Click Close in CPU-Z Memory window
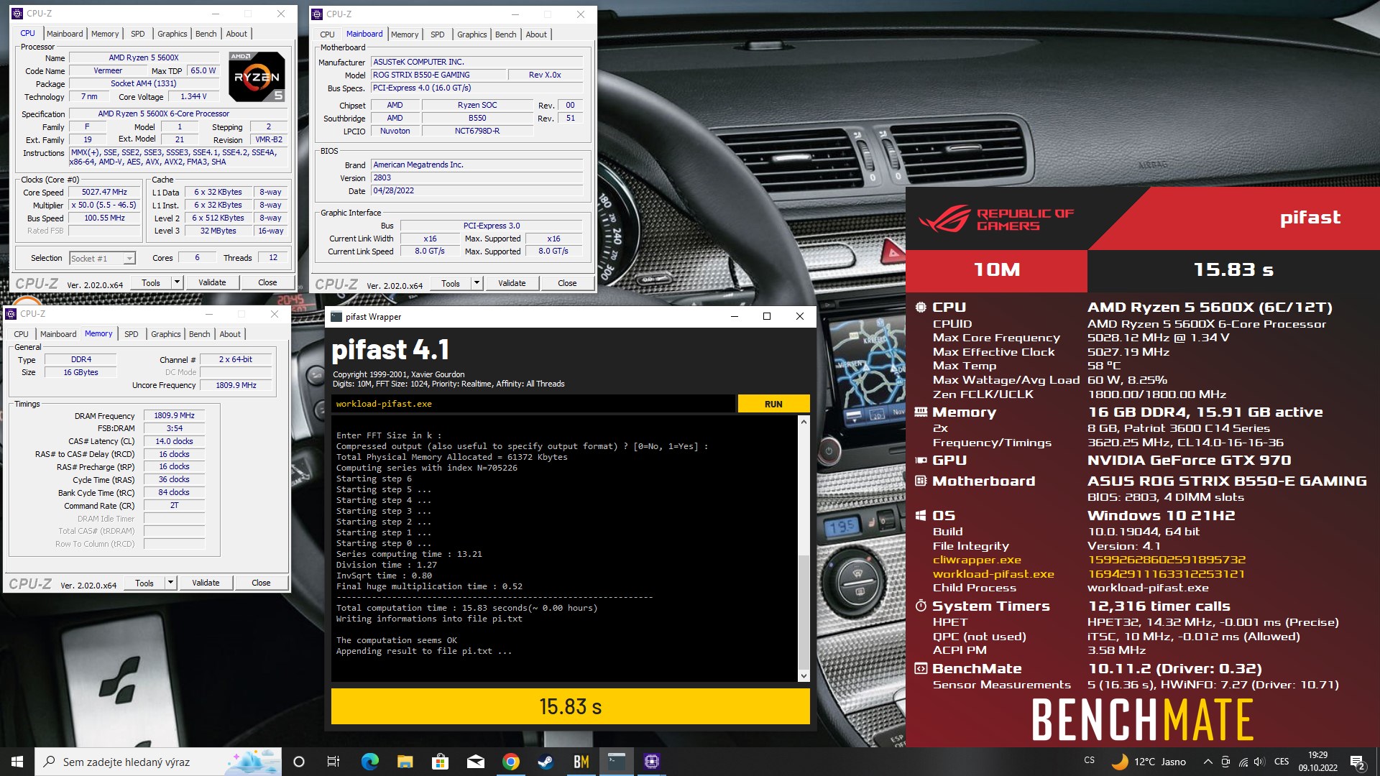 coord(261,583)
